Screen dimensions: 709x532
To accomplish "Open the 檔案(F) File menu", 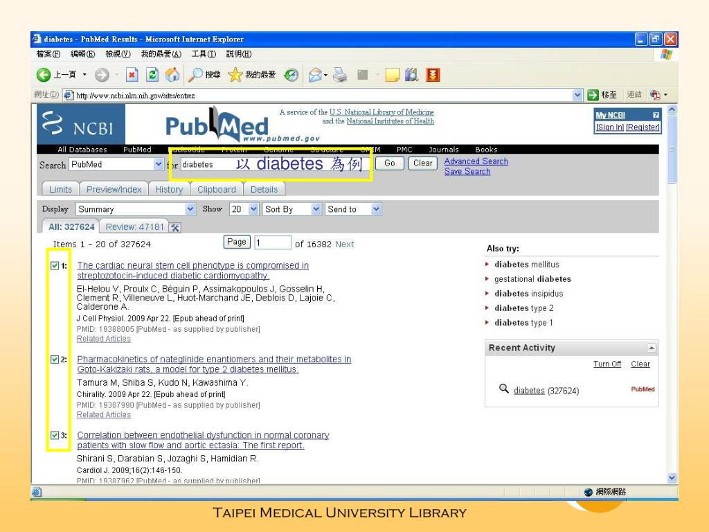I will tap(48, 54).
